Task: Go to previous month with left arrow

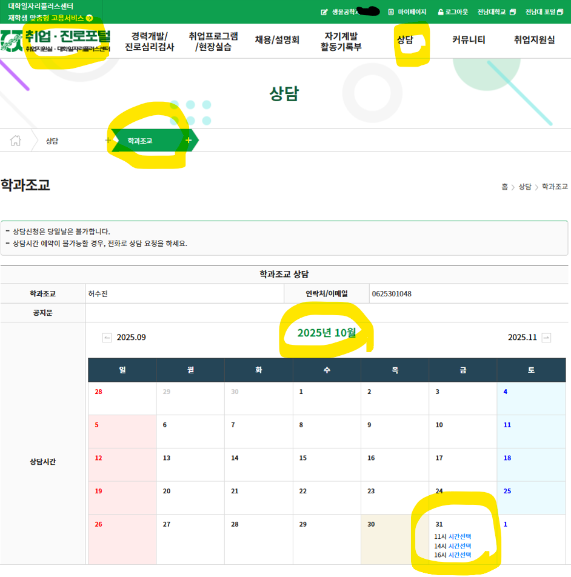Action: point(107,338)
